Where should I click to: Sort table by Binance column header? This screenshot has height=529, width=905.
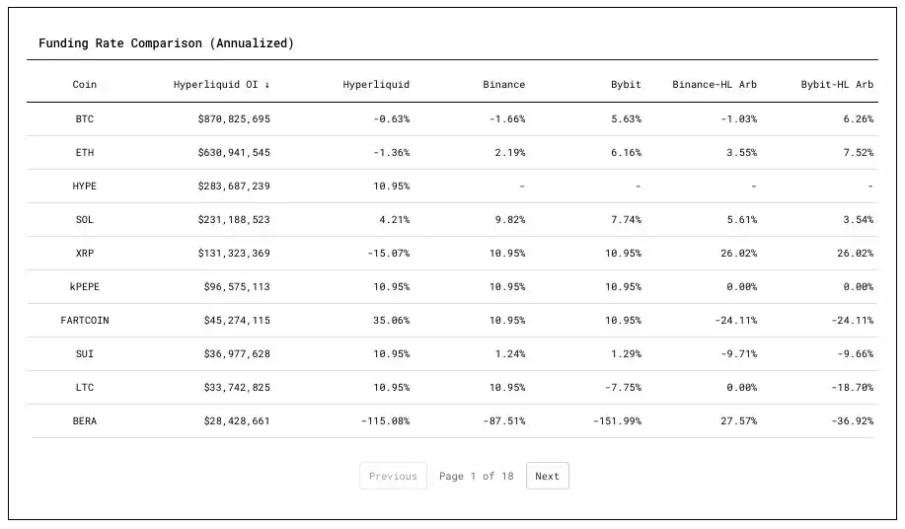coord(503,85)
